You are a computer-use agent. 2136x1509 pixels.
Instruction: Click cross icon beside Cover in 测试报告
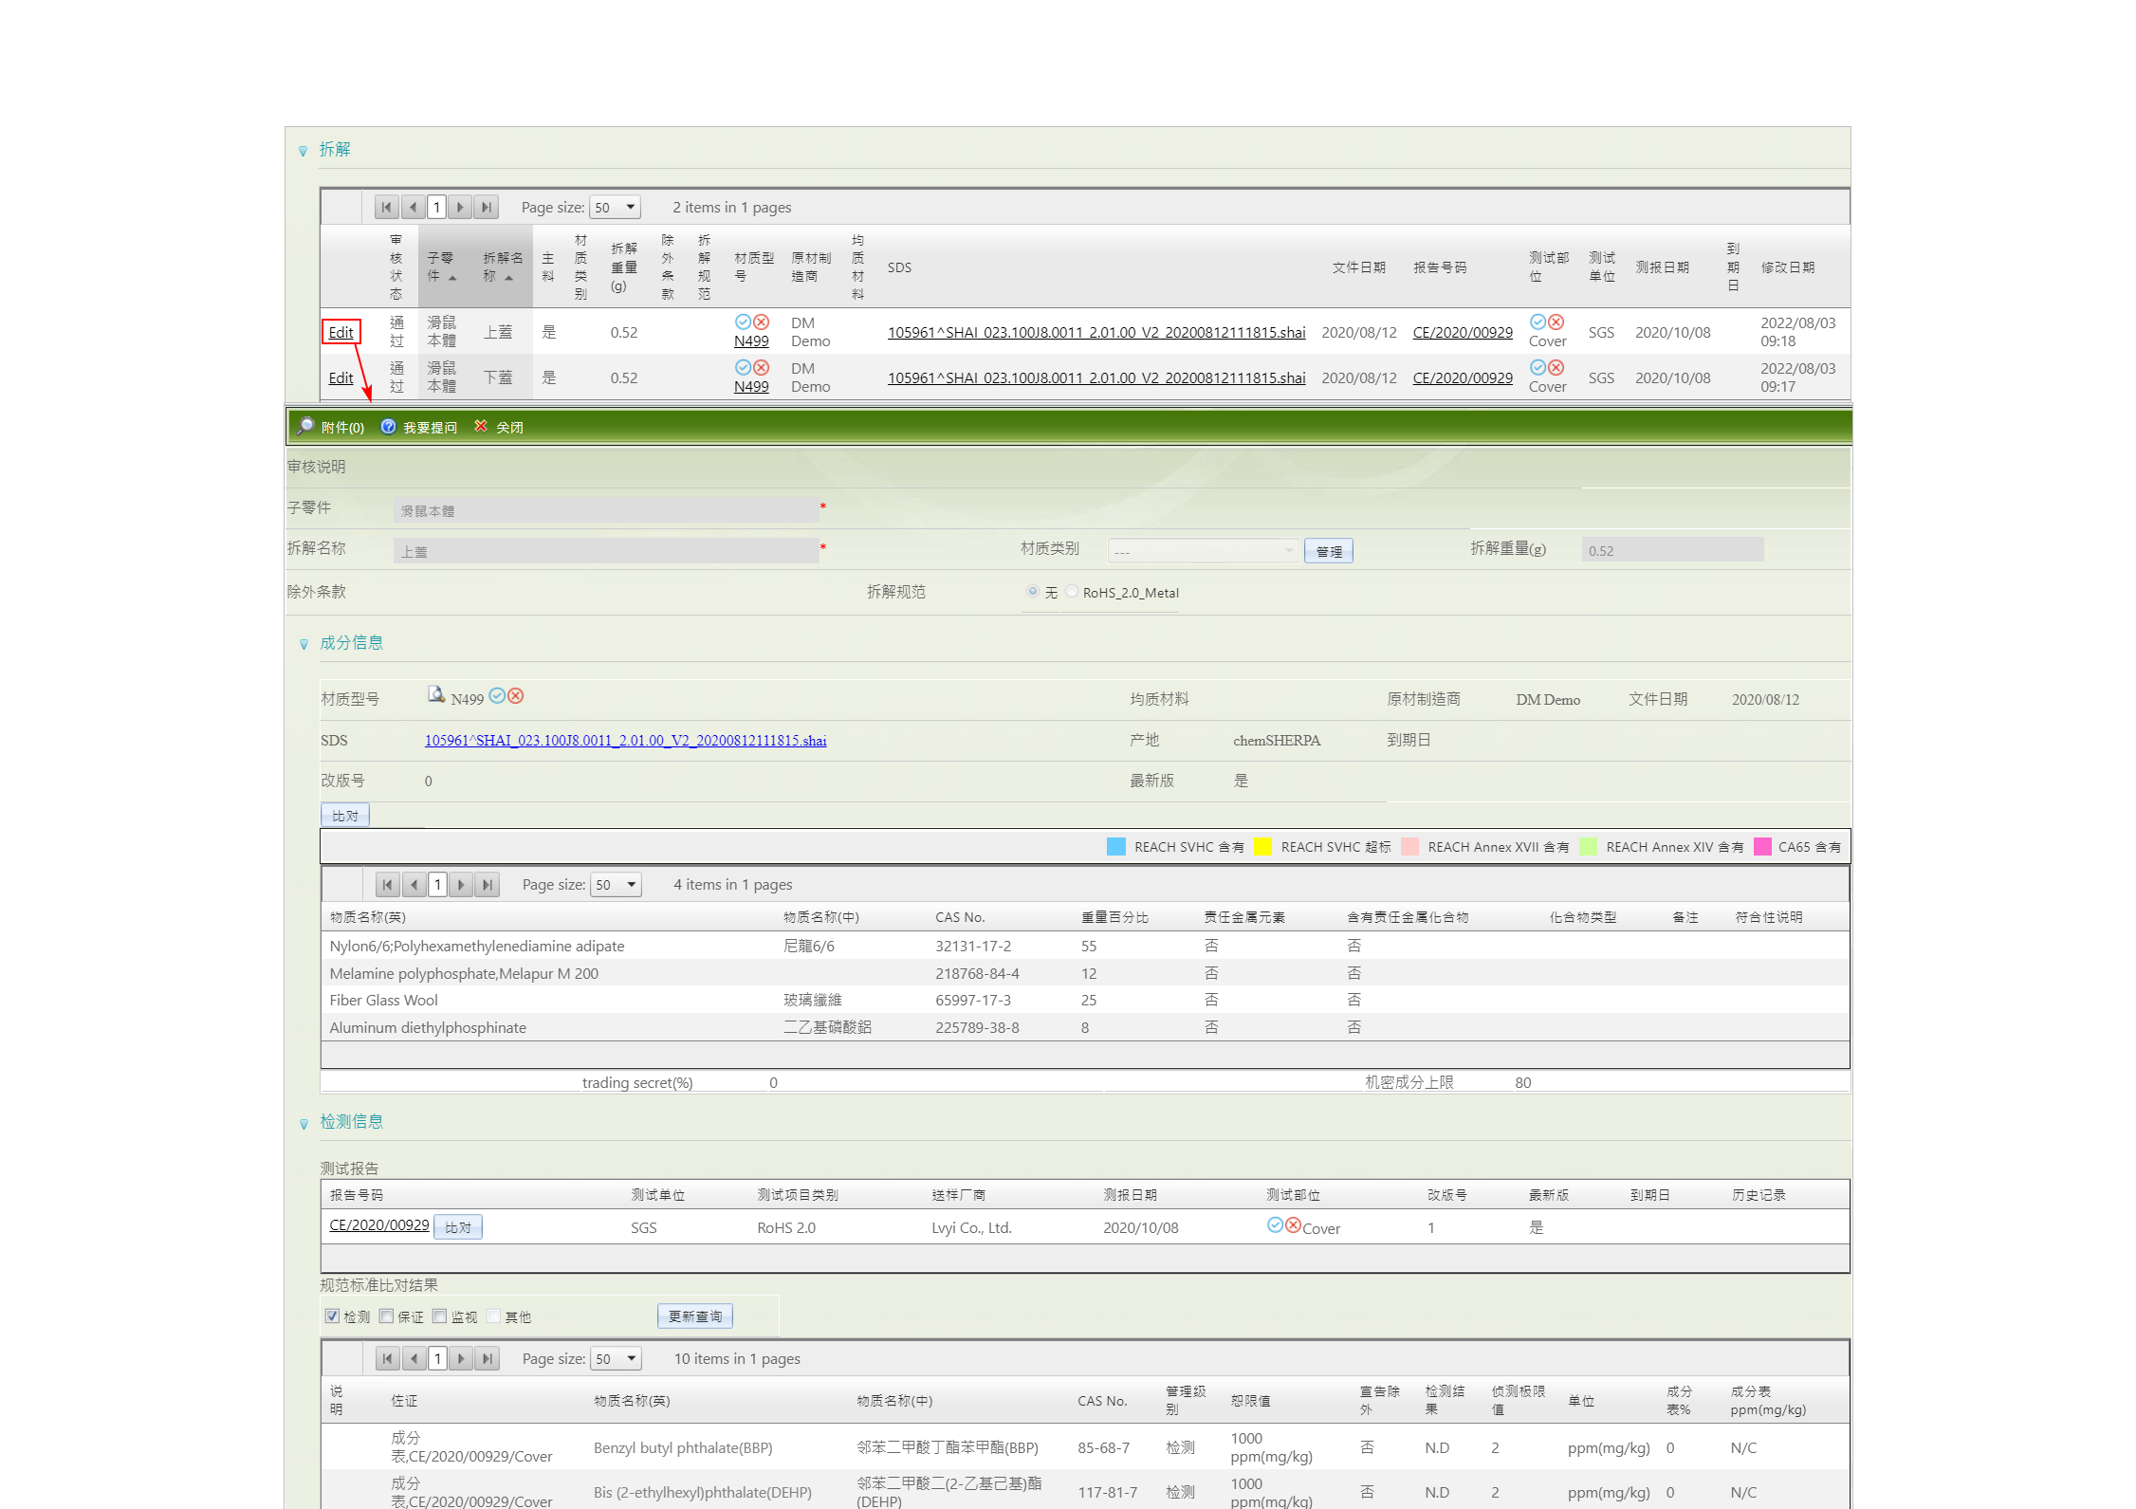coord(1293,1224)
